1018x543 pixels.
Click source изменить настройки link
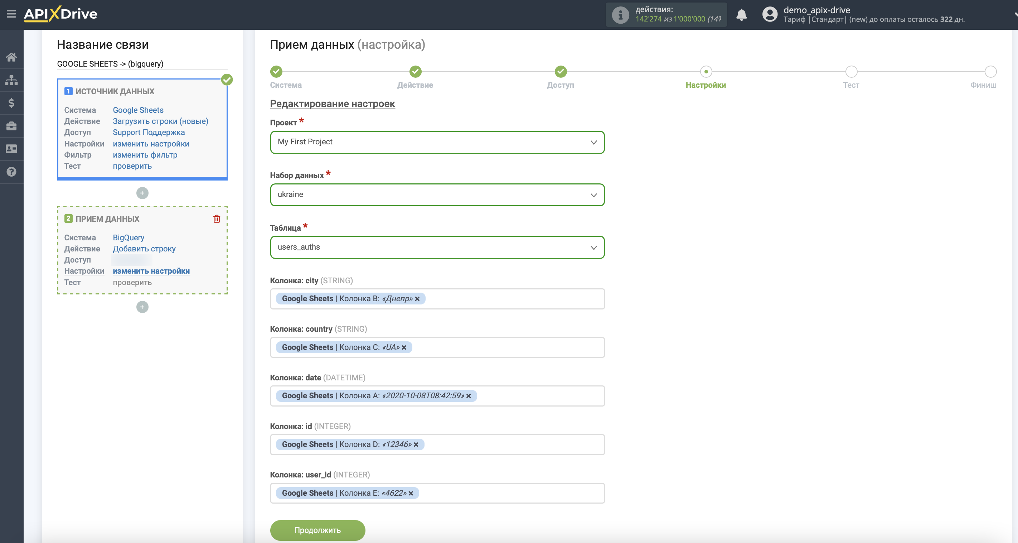pyautogui.click(x=151, y=144)
